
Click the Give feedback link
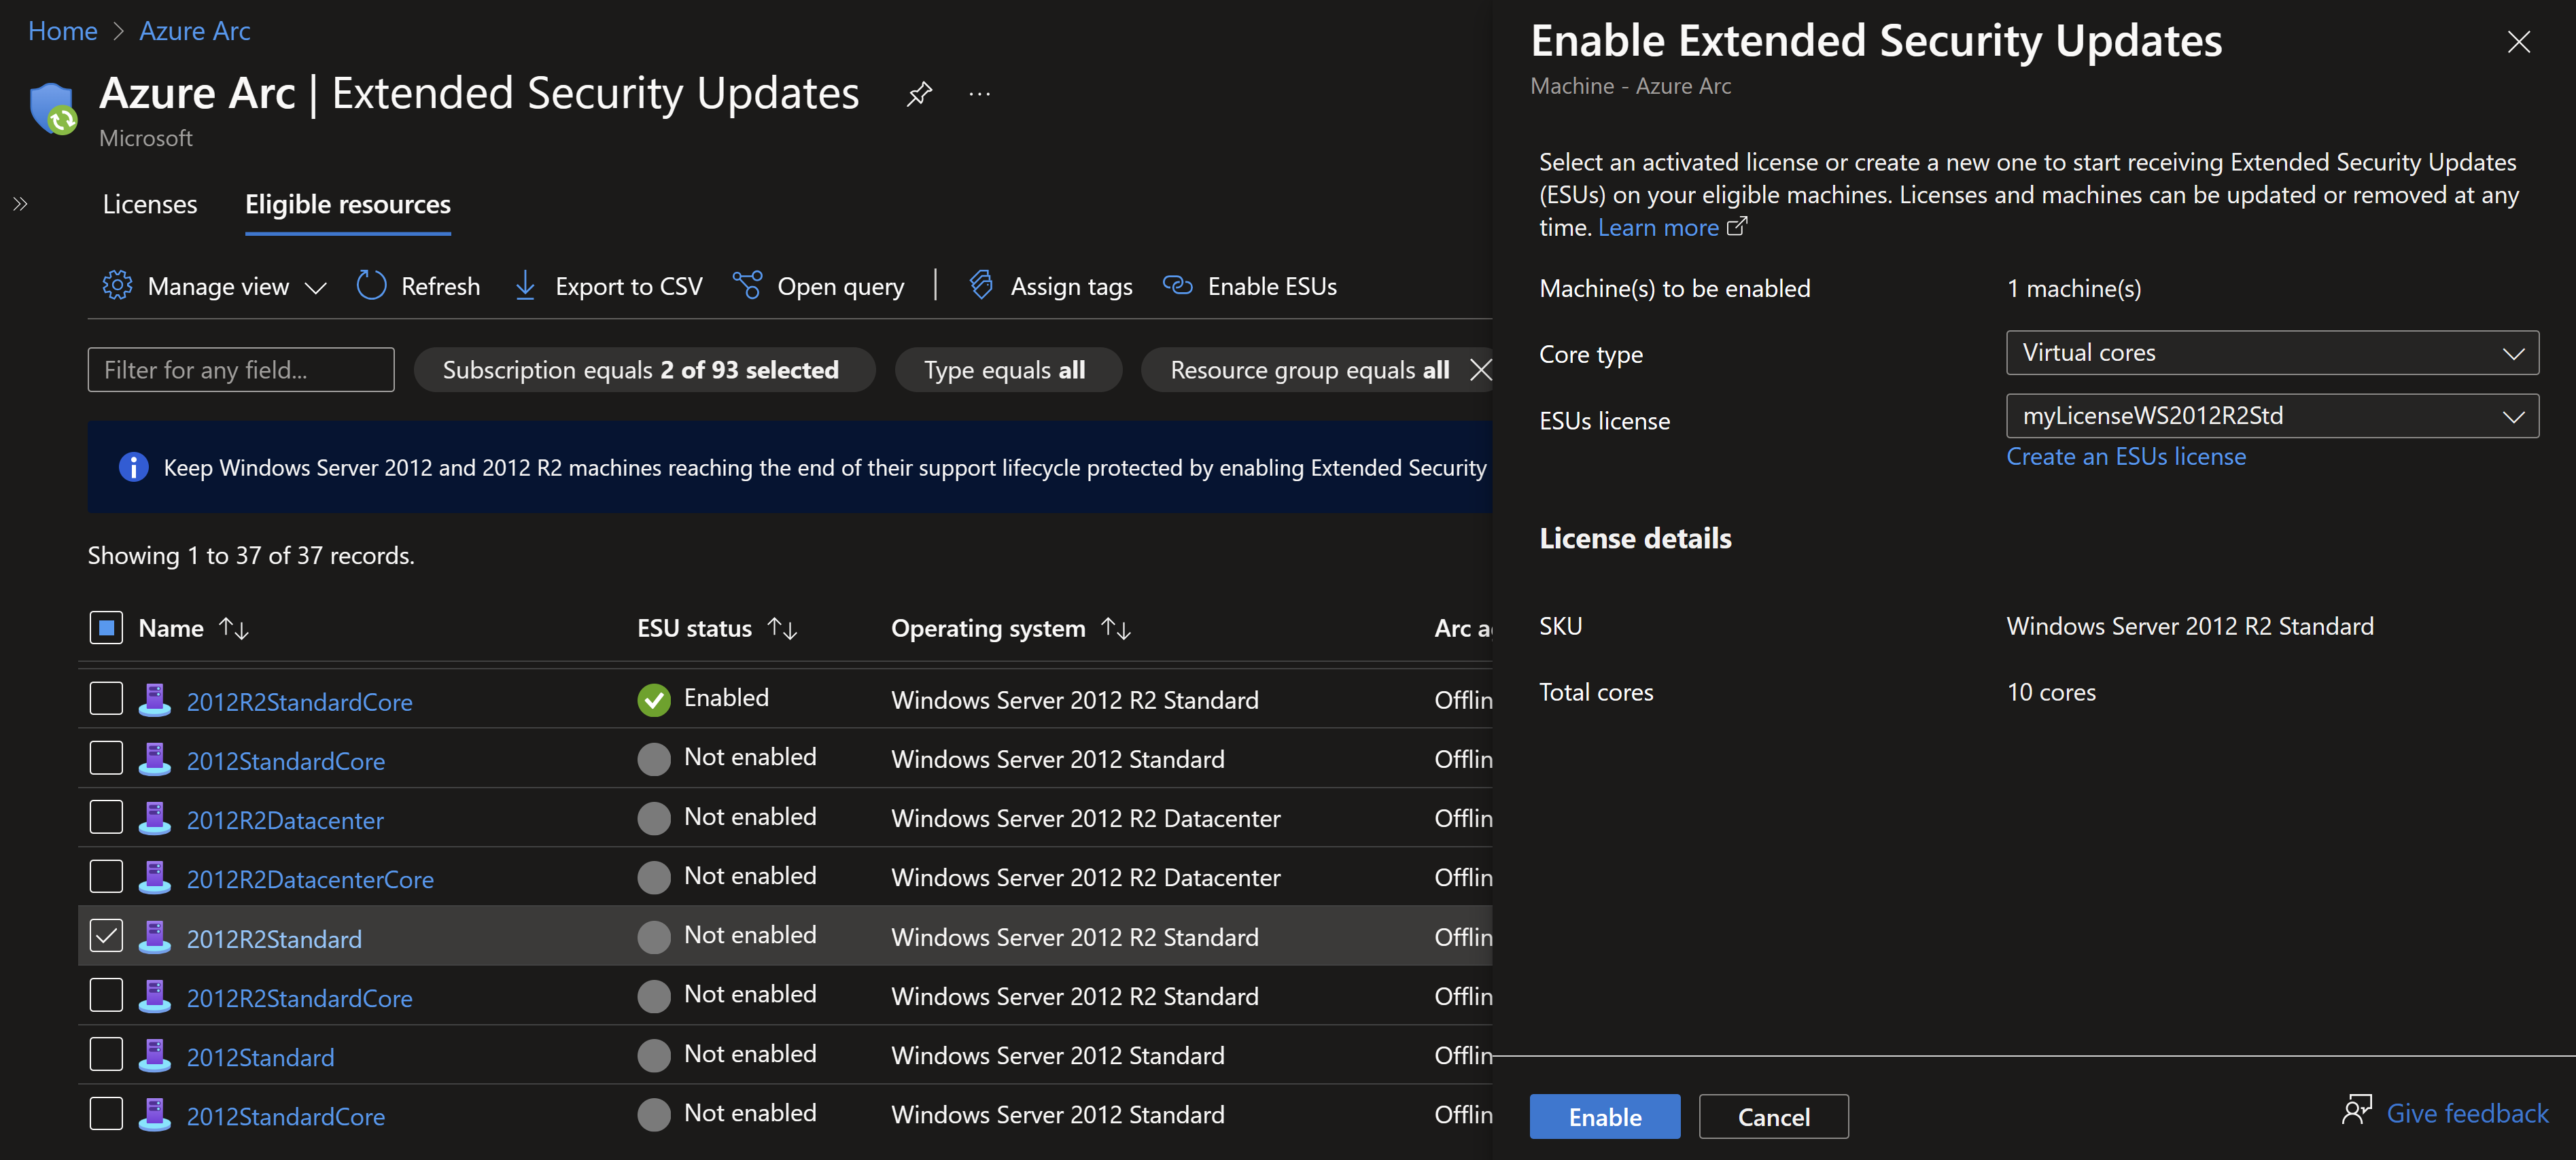click(x=2467, y=1113)
